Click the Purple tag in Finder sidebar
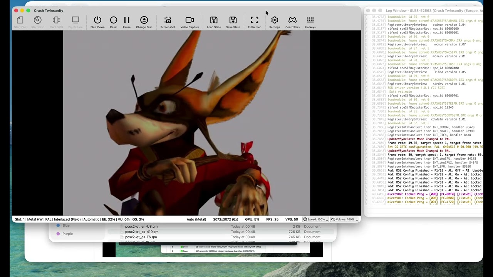Screen dimensions: 493x277 [67, 234]
